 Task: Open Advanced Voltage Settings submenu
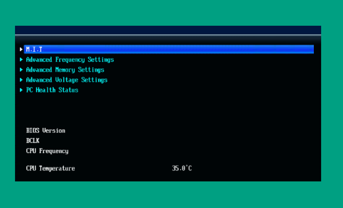[67, 80]
